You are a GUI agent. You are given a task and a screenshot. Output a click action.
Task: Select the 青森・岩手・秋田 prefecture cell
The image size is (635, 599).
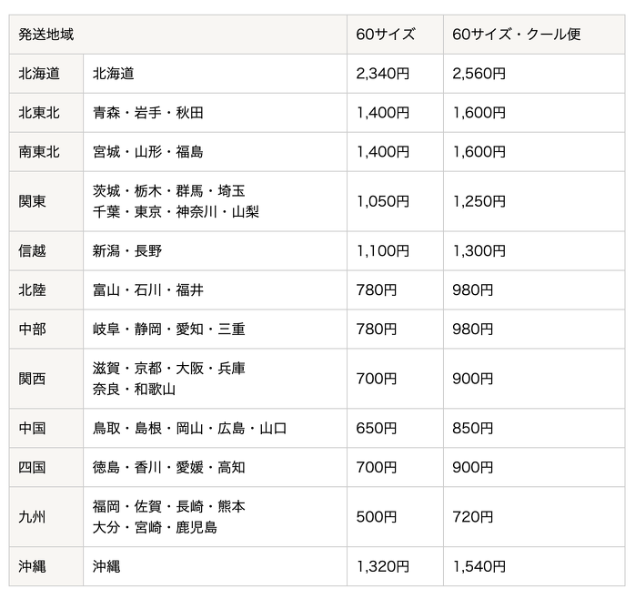[215, 113]
